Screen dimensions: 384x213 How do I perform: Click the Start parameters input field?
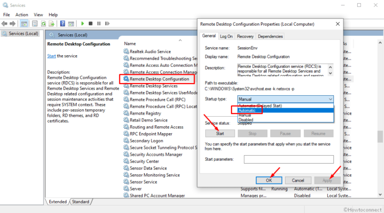coord(289,159)
